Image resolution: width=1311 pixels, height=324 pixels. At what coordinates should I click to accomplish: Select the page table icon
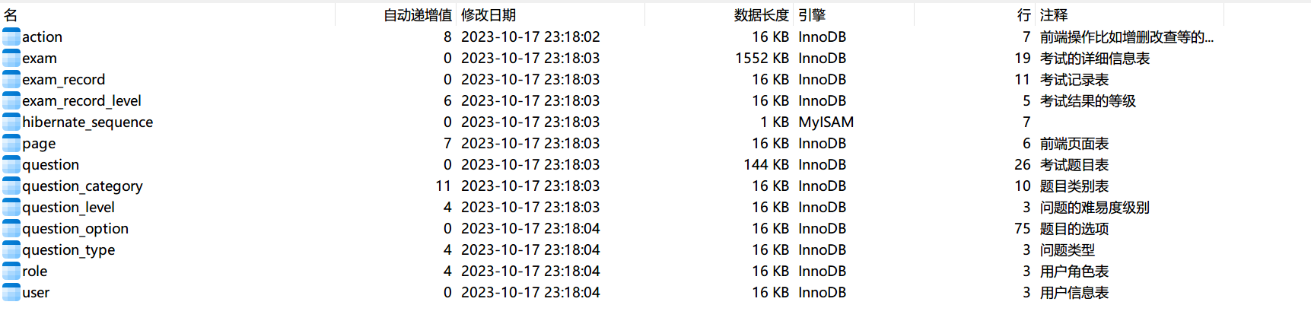pyautogui.click(x=11, y=143)
